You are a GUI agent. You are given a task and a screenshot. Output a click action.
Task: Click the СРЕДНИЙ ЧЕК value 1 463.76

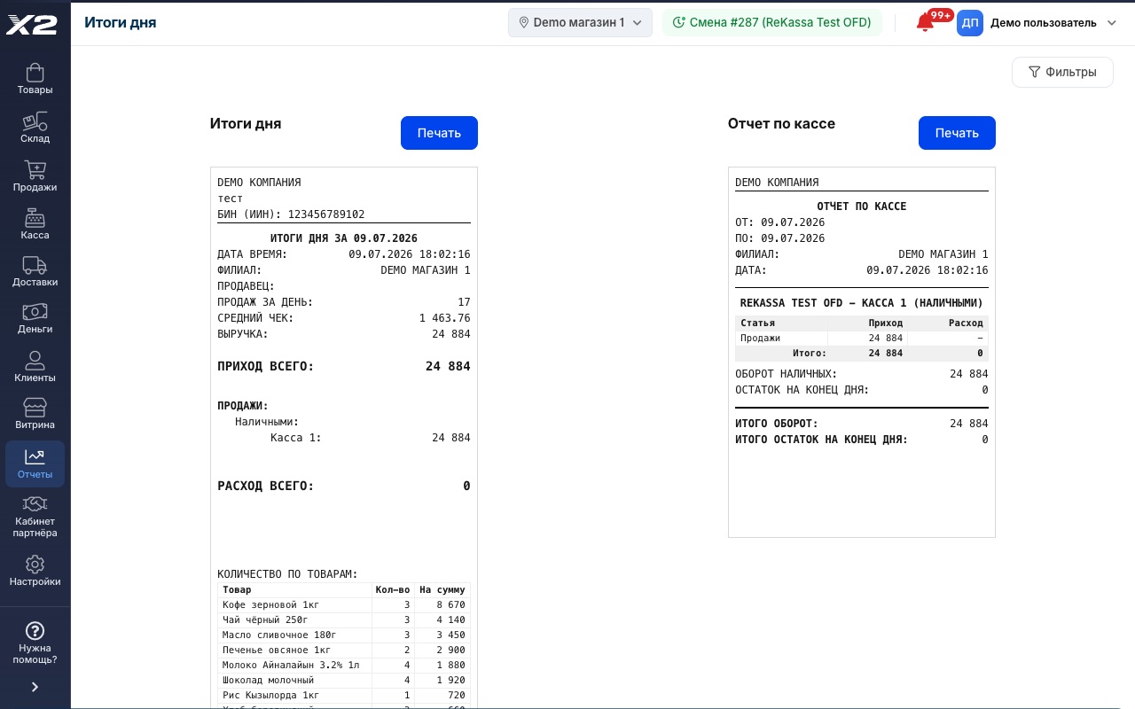click(444, 318)
